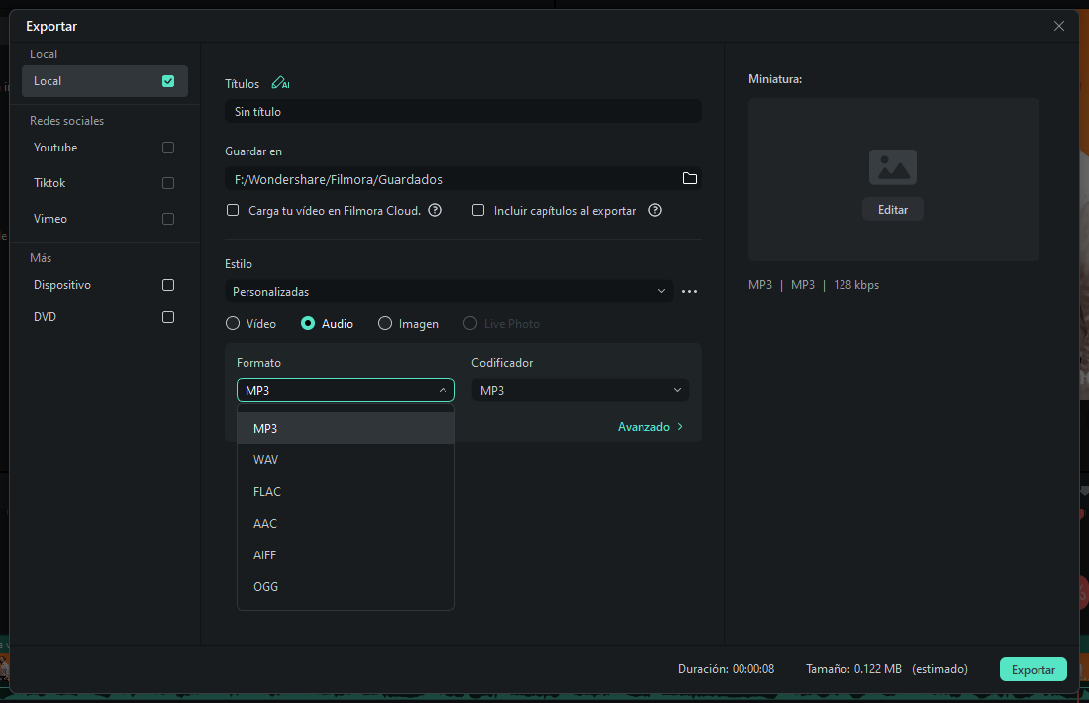Select the Vídeo radio button
This screenshot has width=1089, height=703.
tap(233, 323)
